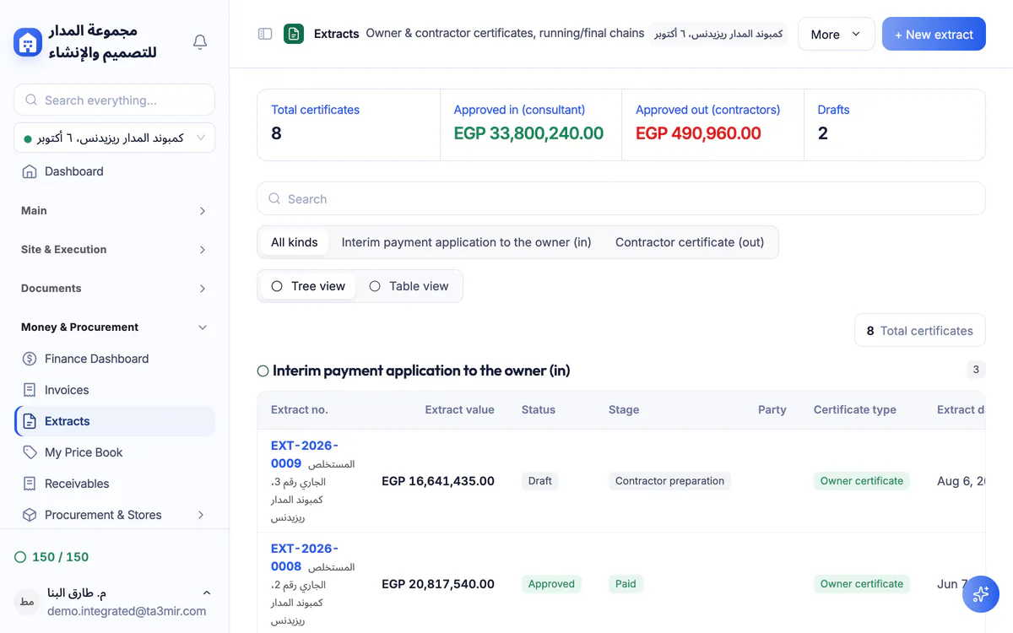Click the Extract no. column header
This screenshot has width=1013, height=633.
299,410
